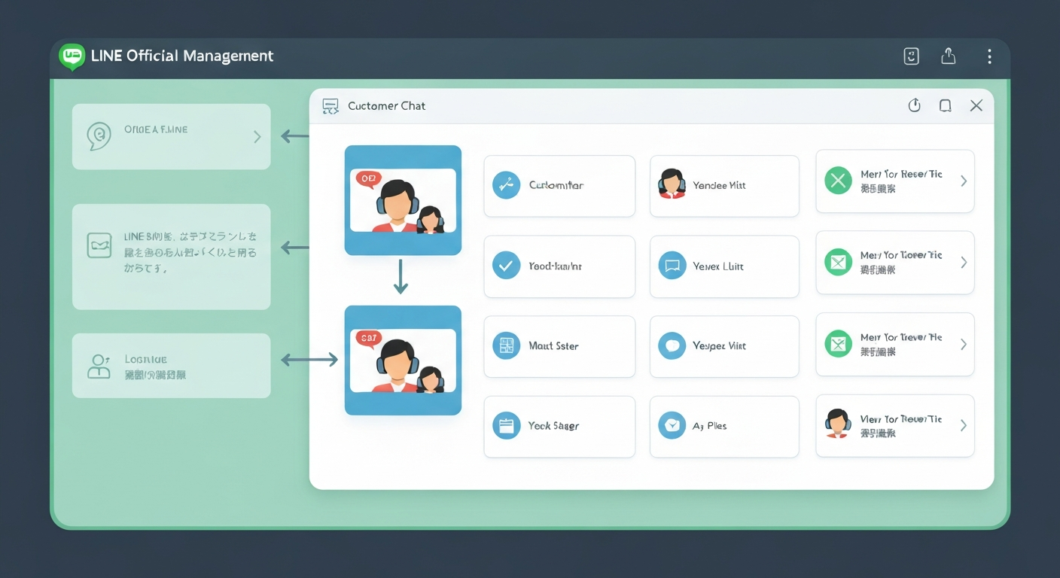Screen dimensions: 1060x578
Task: Open the Logntue user sidebar card
Action: click(171, 366)
